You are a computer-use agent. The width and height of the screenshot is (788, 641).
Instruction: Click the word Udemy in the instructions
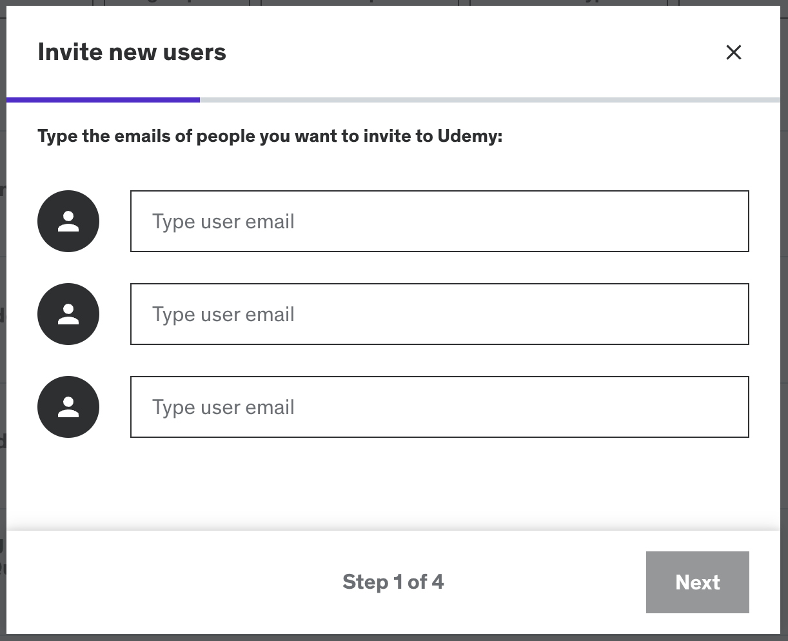(467, 137)
